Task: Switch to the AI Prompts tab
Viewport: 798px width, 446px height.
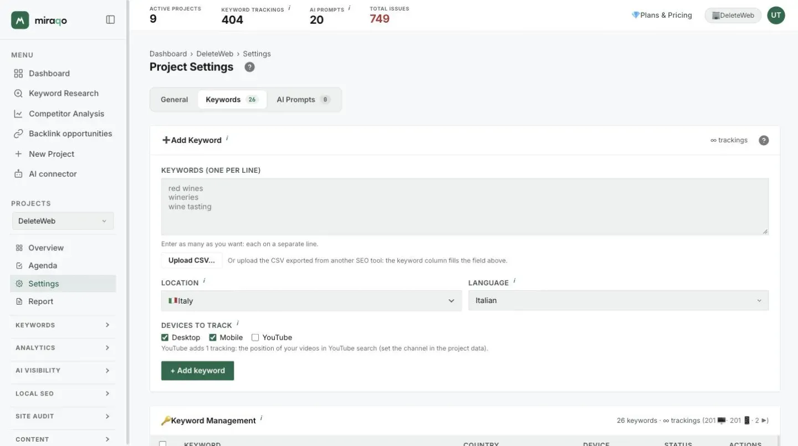Action: (x=303, y=100)
